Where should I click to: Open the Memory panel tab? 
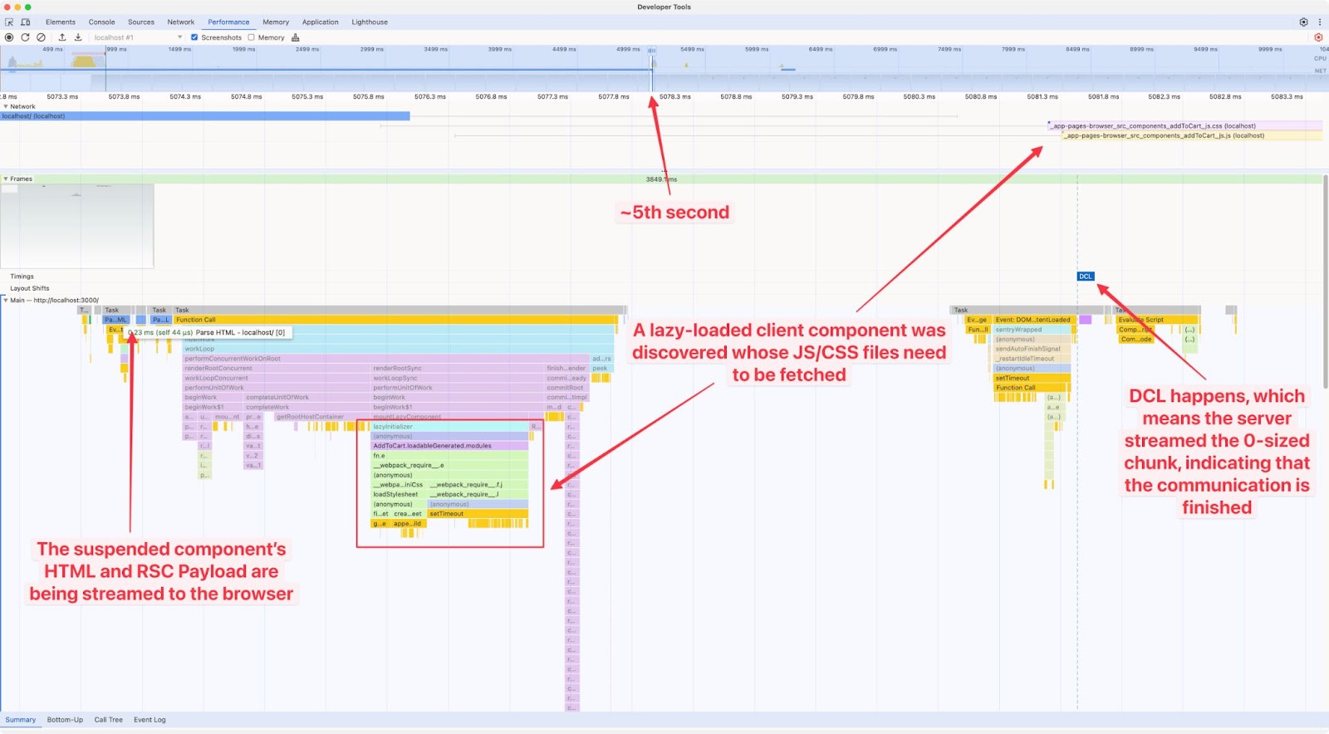pos(276,22)
